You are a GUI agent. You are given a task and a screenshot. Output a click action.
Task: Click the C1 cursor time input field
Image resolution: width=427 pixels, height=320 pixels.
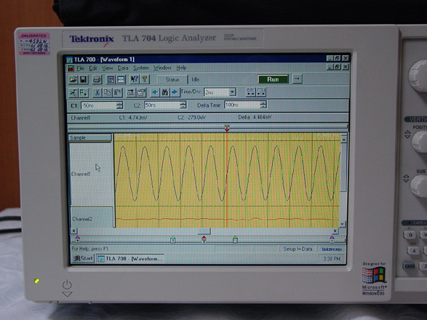(99, 105)
